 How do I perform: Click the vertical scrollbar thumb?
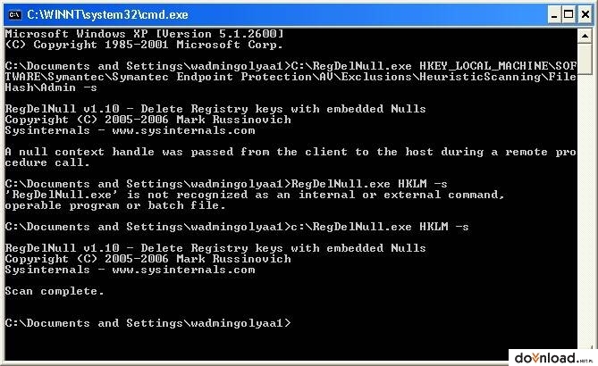click(x=585, y=58)
